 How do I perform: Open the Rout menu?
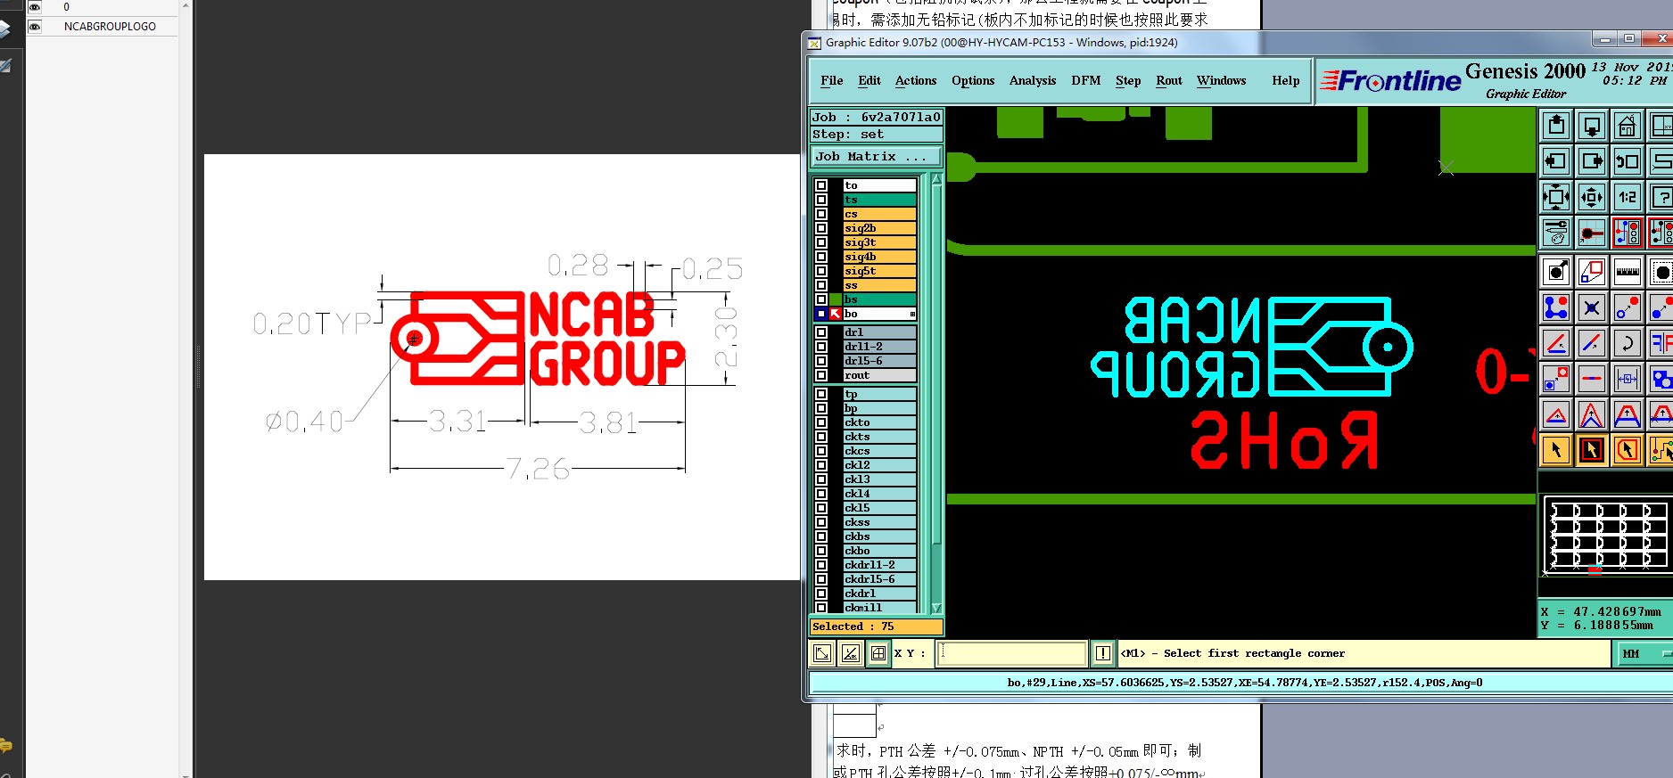[1169, 80]
